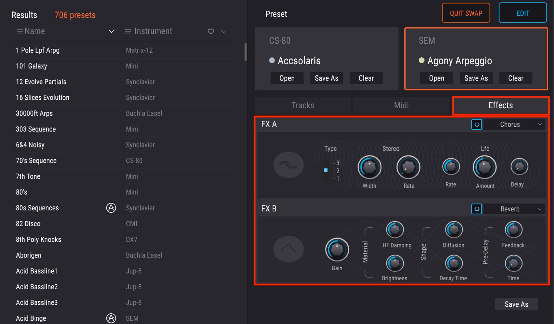This screenshot has height=324, width=554.
Task: Click the EDIT button
Action: tap(523, 13)
